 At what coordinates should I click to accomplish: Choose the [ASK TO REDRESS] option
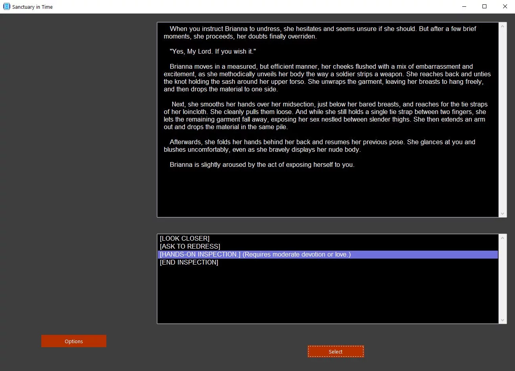tap(328, 246)
